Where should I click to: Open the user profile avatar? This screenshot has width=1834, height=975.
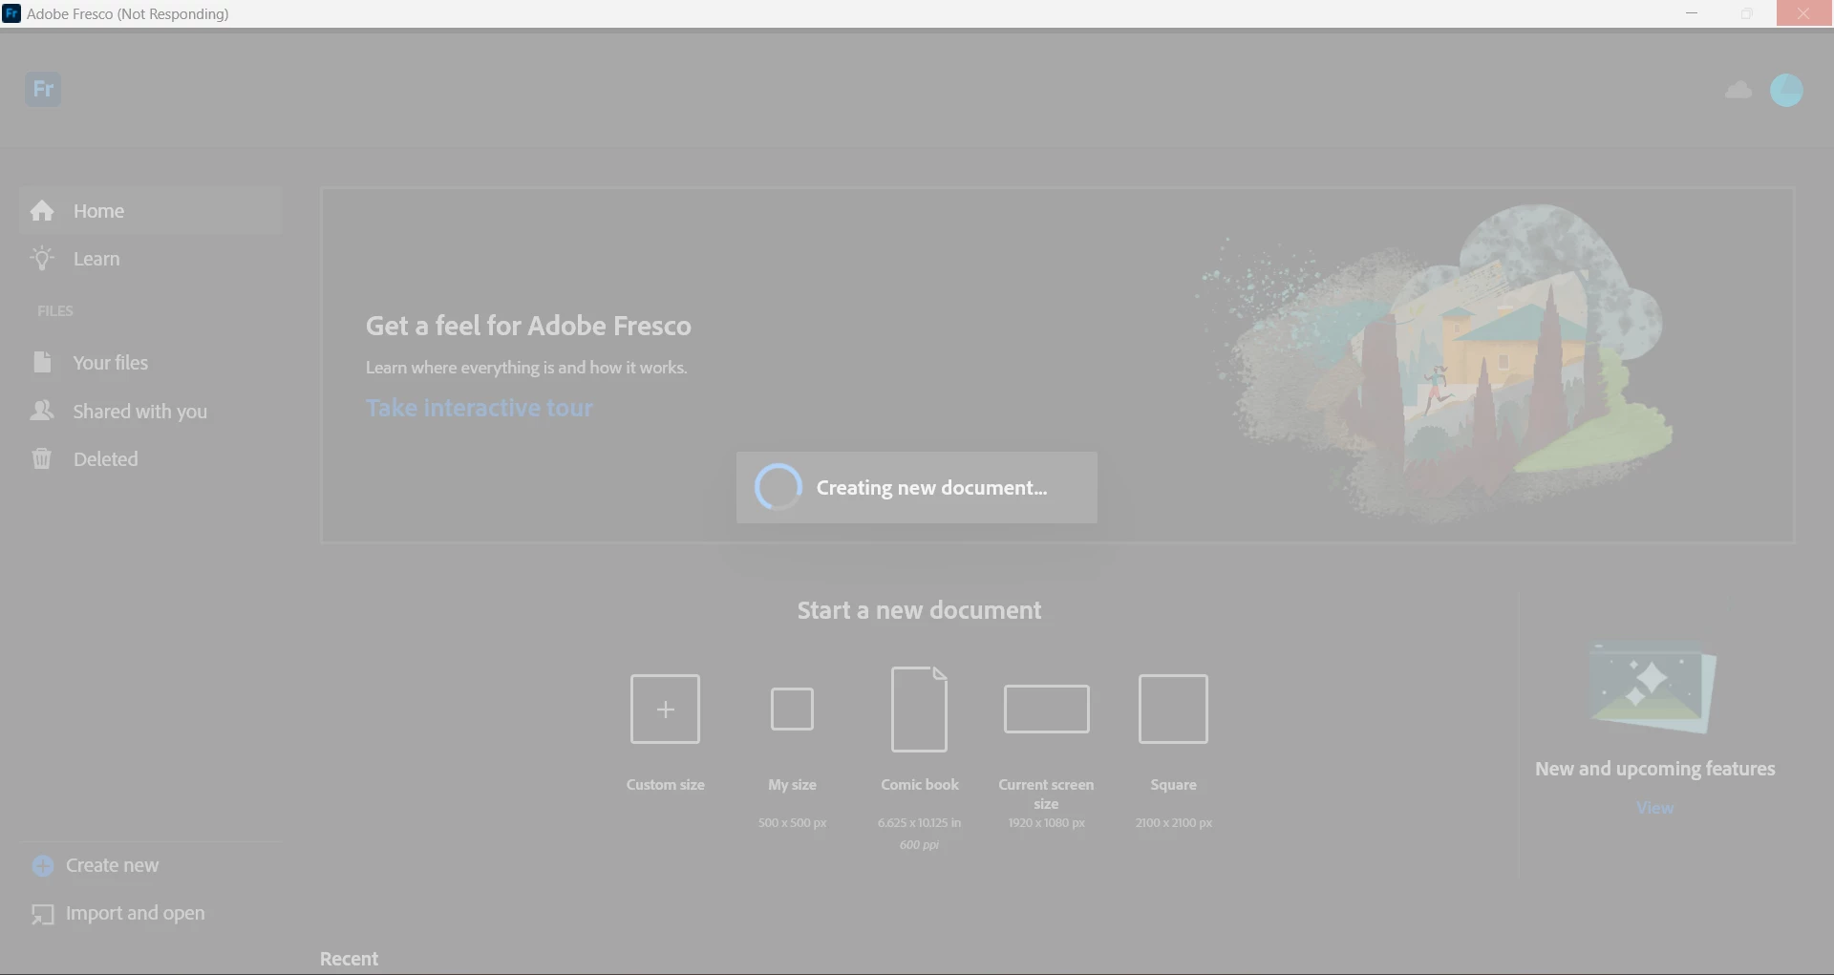(x=1786, y=90)
